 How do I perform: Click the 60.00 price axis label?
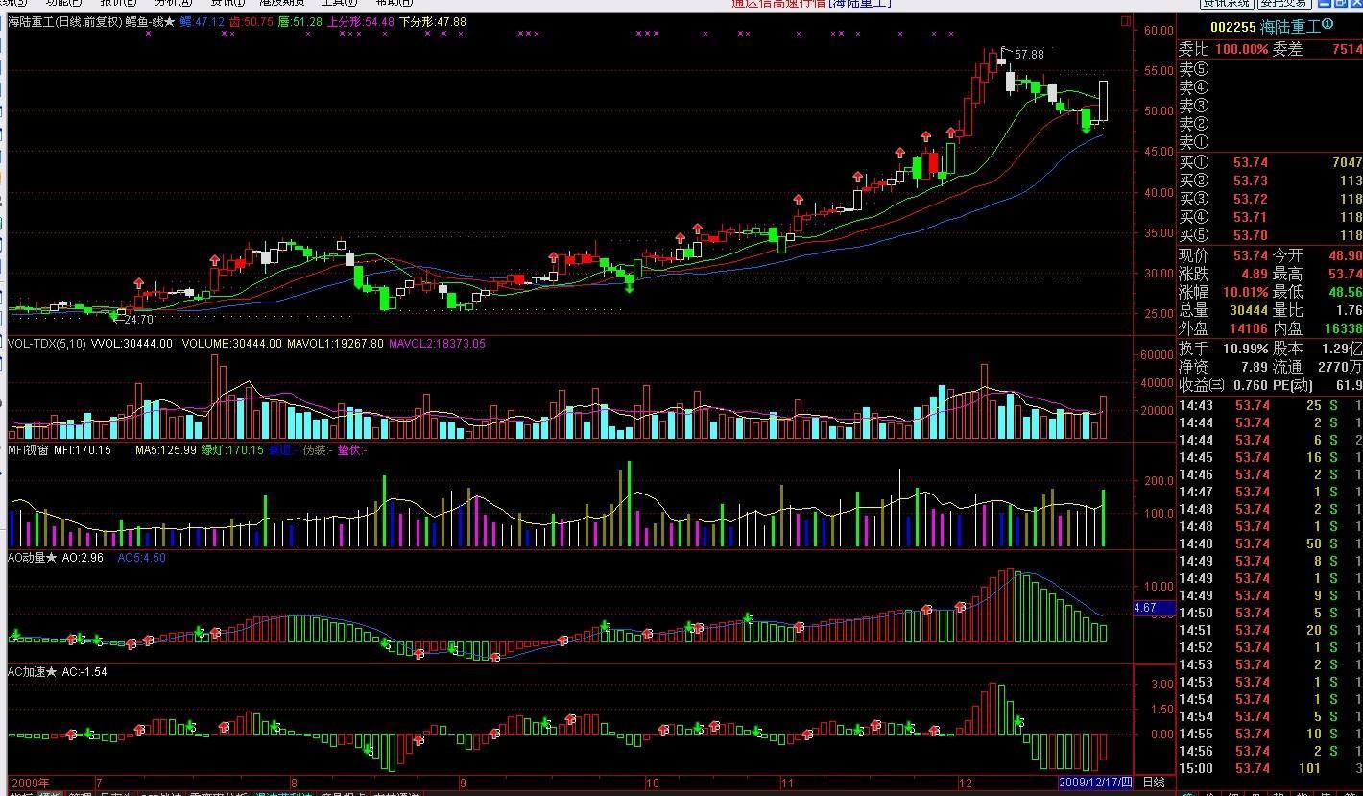click(1159, 31)
